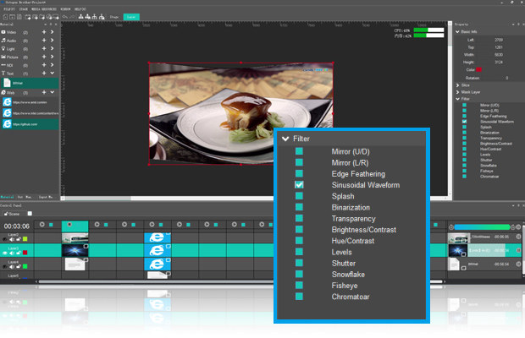Expand the Mask Layer section
This screenshot has width=525, height=338.
tap(458, 92)
